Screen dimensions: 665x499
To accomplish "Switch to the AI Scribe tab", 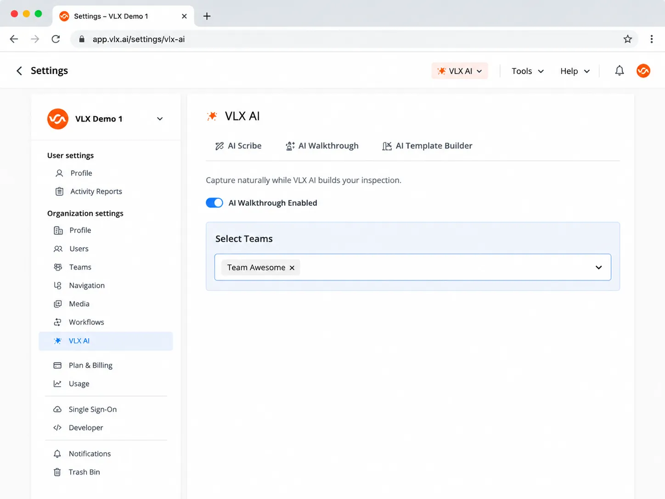I will (238, 146).
